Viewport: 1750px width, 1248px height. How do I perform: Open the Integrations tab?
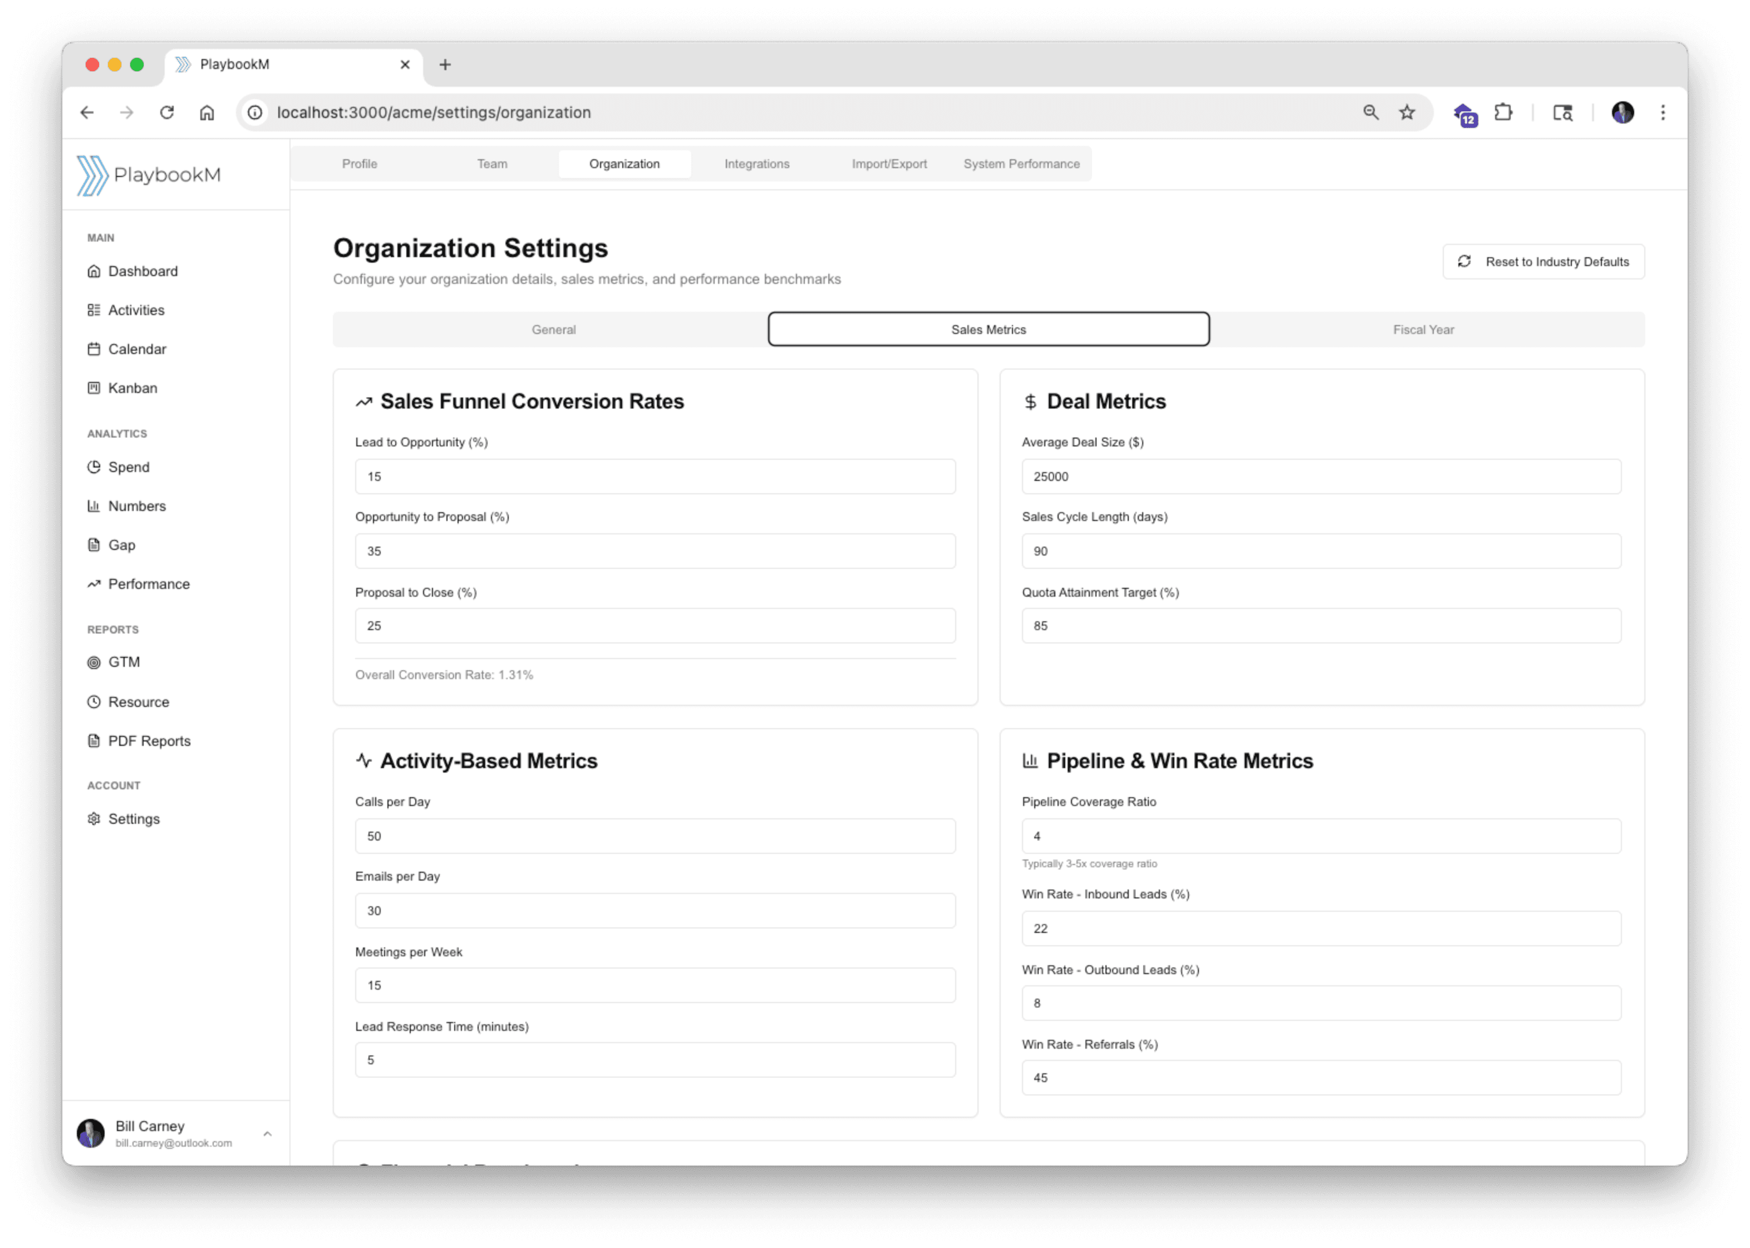pos(756,164)
